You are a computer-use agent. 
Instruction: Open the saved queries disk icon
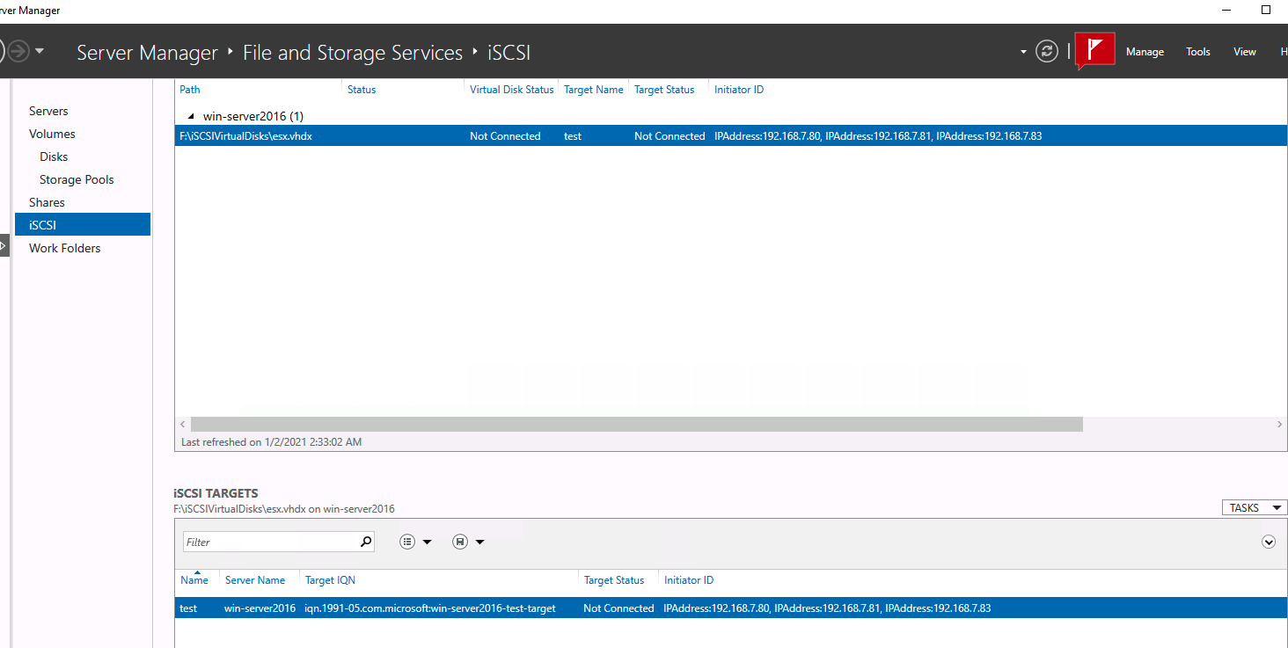[x=460, y=542]
